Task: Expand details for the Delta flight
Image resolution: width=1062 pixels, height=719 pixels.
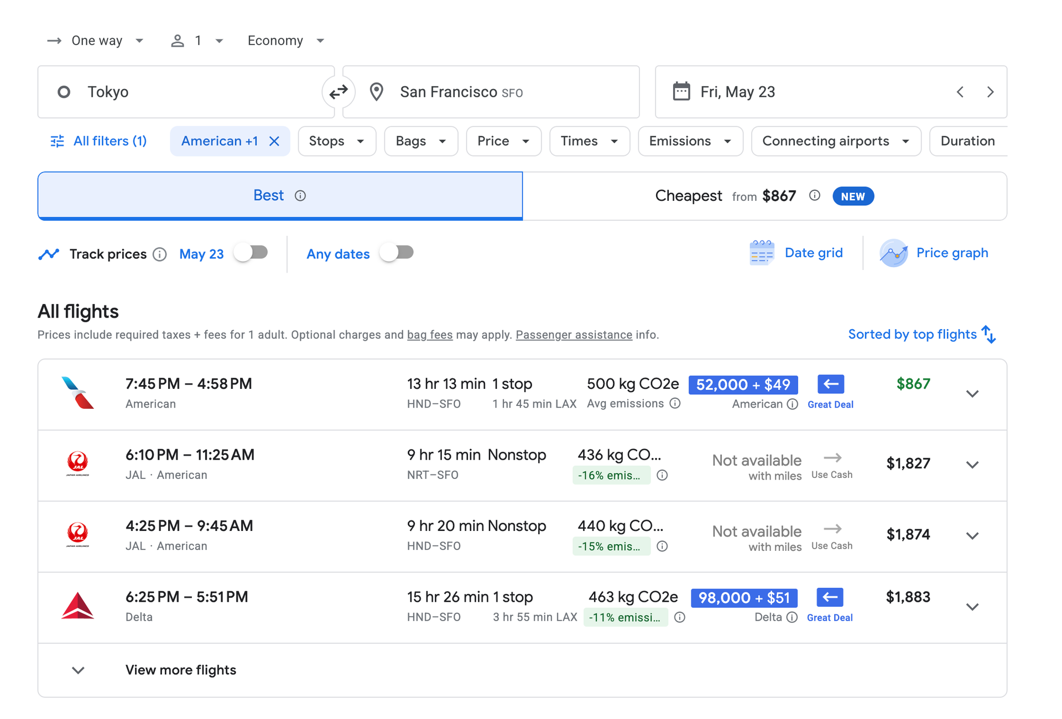Action: (x=972, y=606)
